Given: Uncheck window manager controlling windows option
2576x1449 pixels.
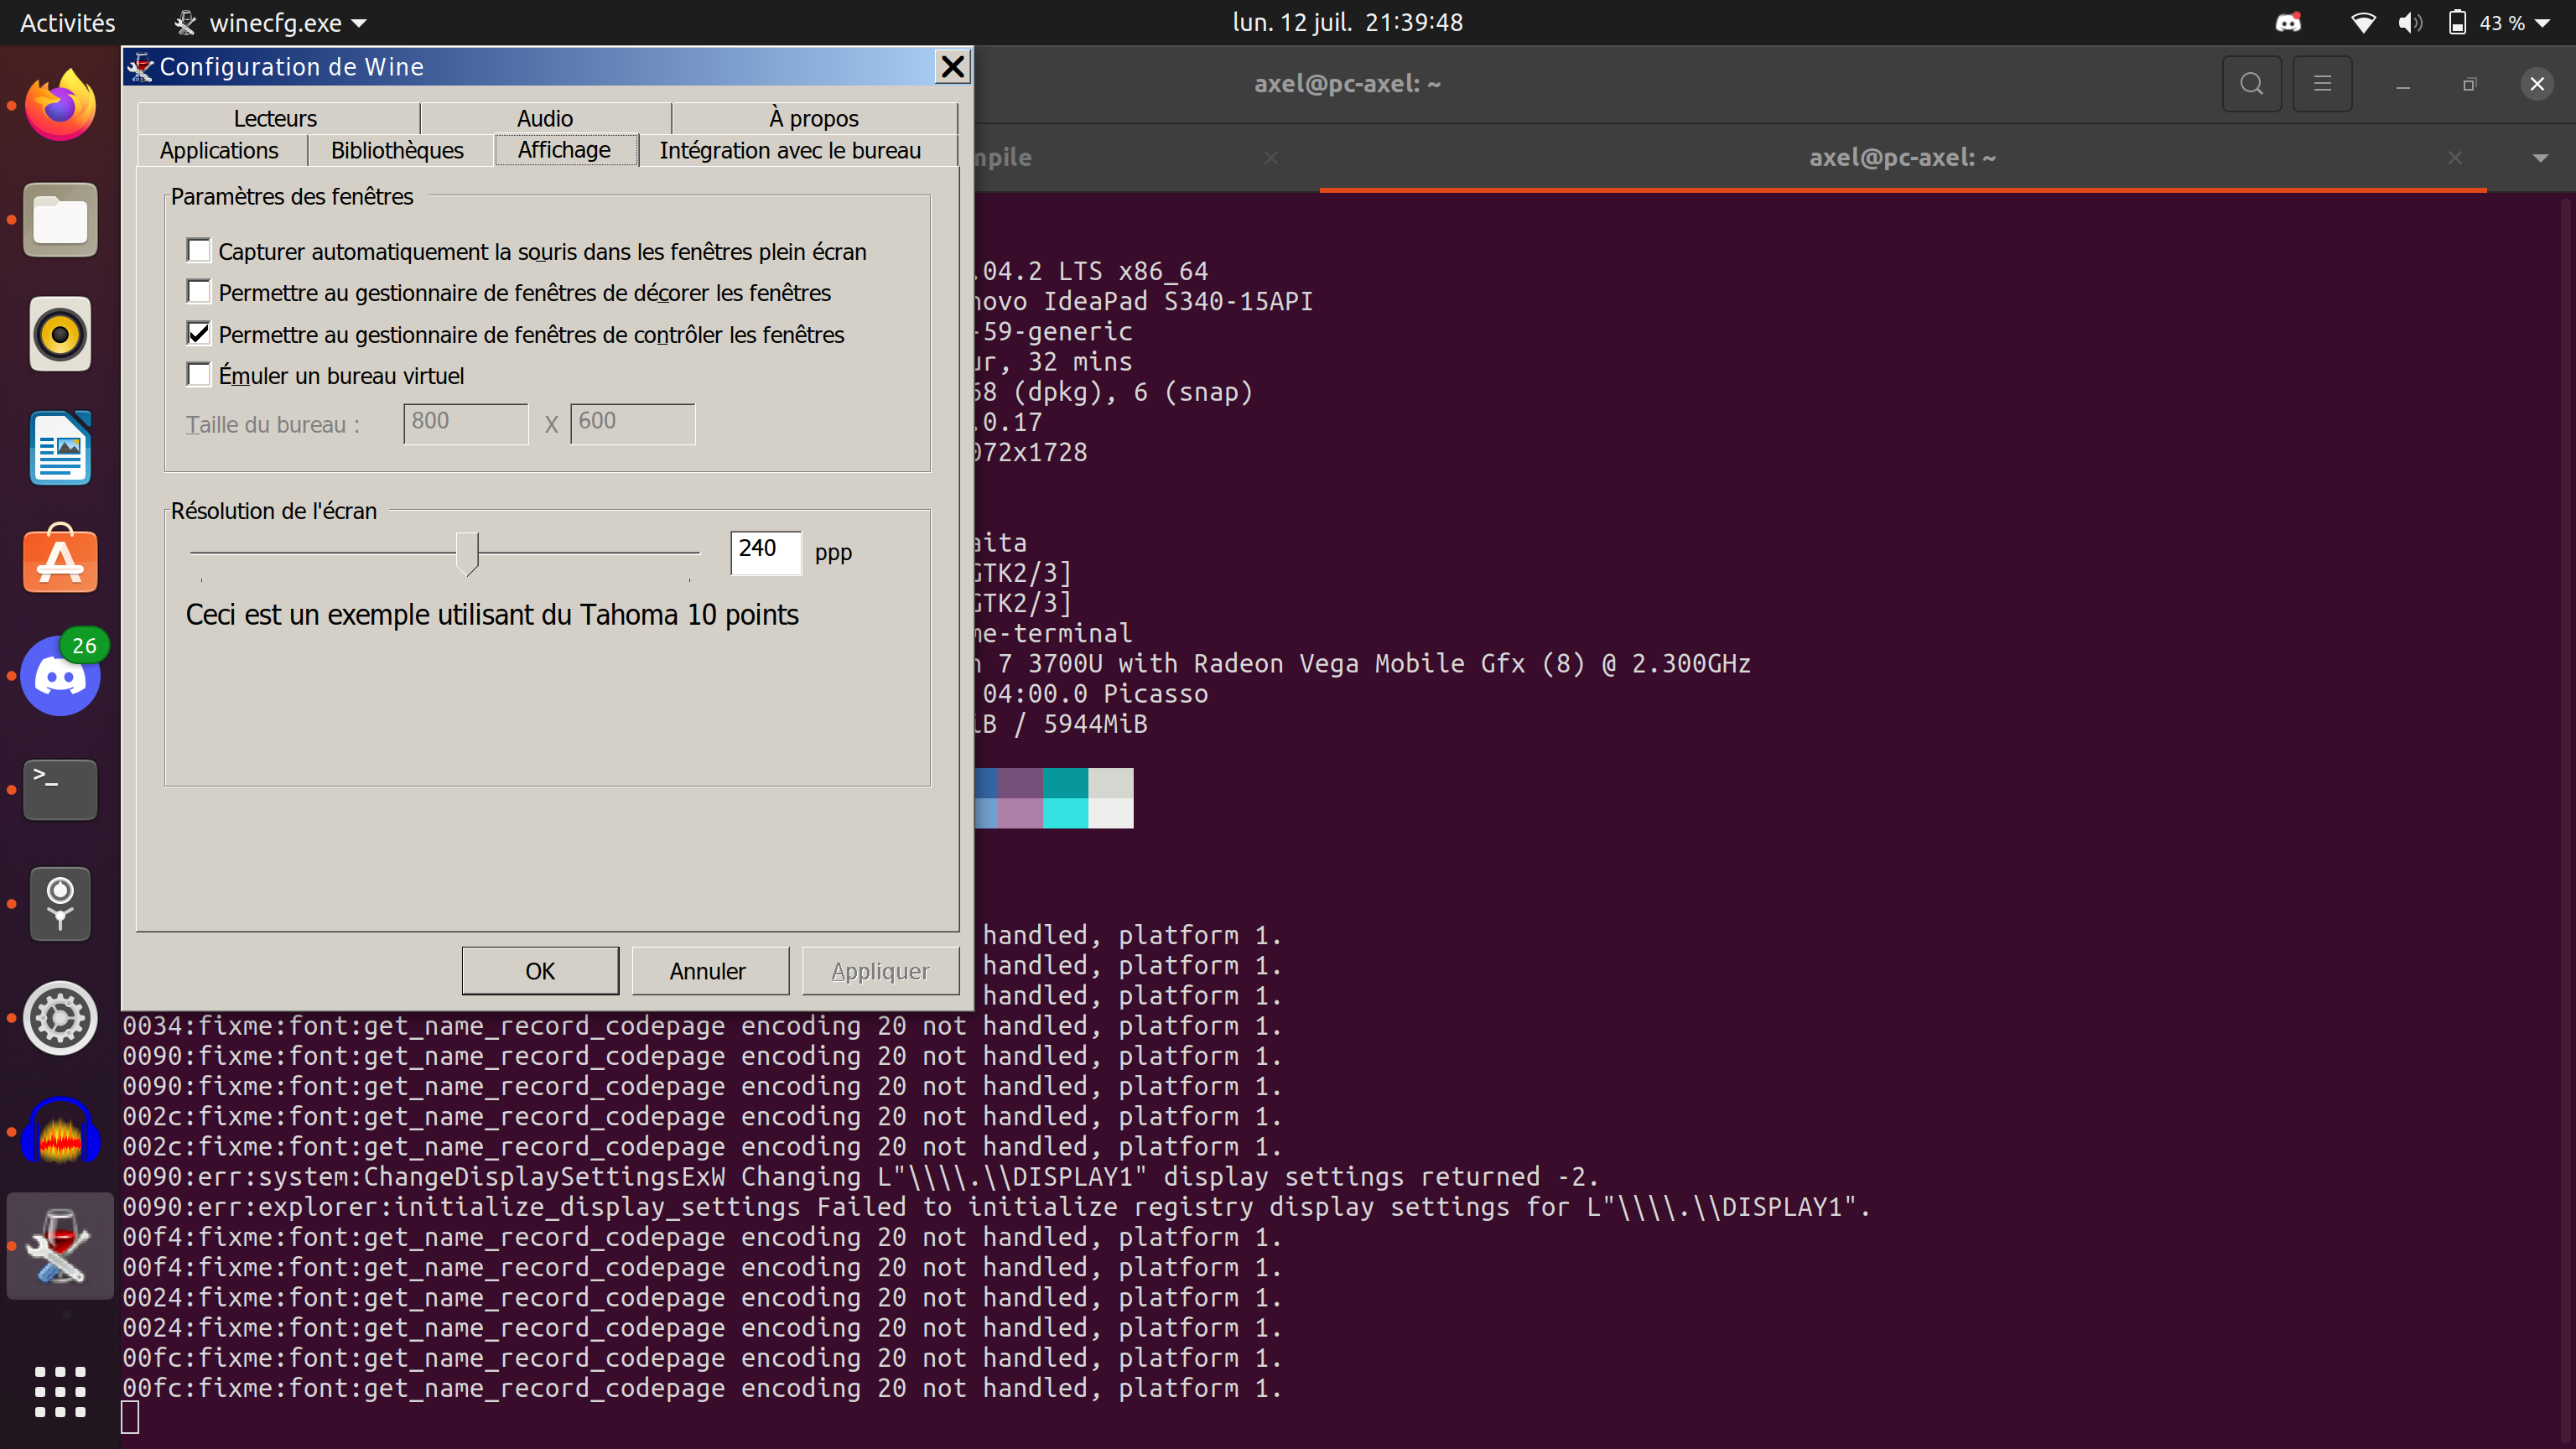Looking at the screenshot, I should [199, 333].
